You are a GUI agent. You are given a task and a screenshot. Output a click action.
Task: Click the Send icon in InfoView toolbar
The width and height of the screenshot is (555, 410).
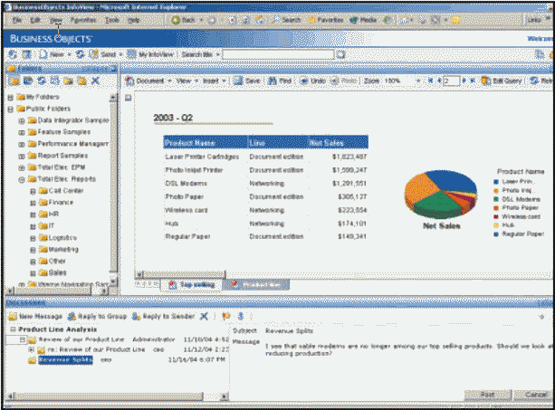93,54
